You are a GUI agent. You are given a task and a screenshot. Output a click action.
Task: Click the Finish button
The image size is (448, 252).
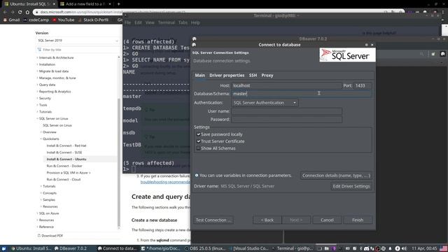click(x=358, y=220)
